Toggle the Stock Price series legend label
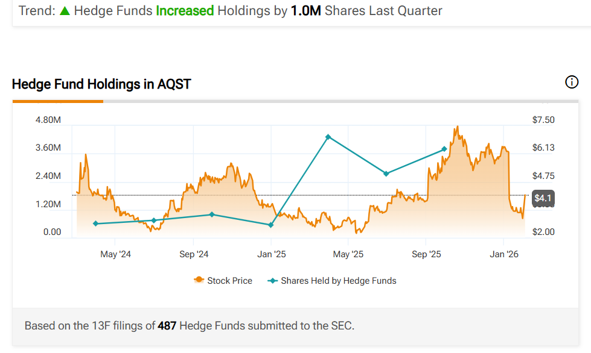The image size is (591, 353). [229, 281]
